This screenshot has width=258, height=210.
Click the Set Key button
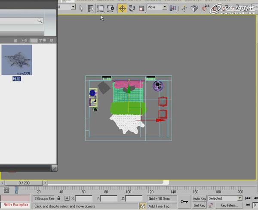200,205
